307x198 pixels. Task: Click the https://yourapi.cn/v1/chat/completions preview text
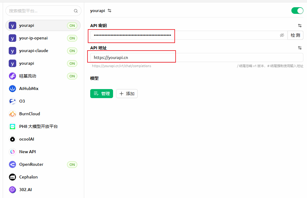tap(121, 66)
